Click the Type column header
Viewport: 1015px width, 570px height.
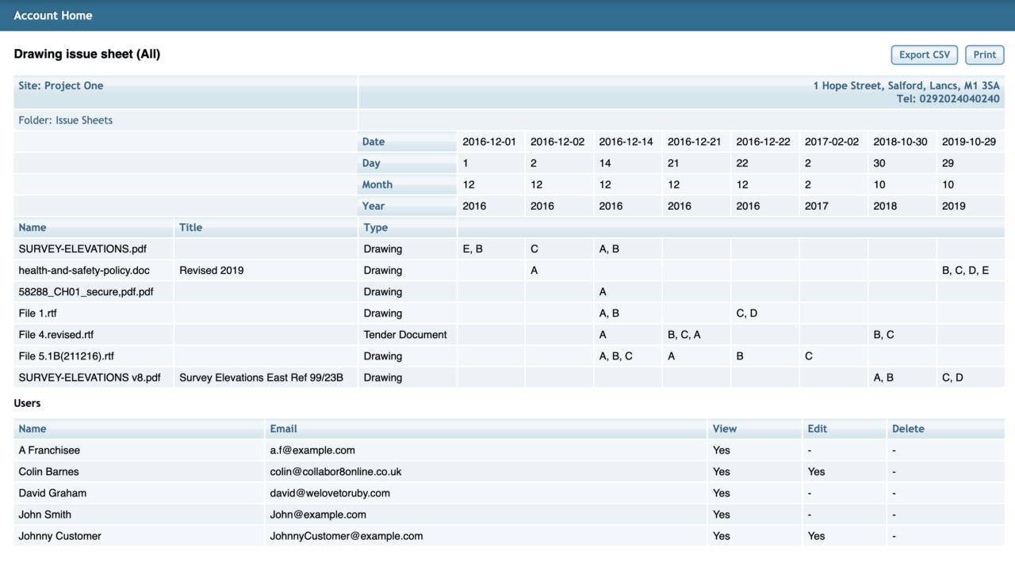coord(376,227)
